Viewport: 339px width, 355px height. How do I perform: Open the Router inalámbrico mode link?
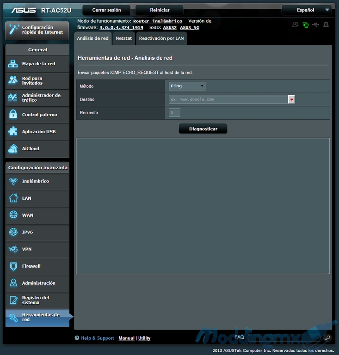(158, 21)
